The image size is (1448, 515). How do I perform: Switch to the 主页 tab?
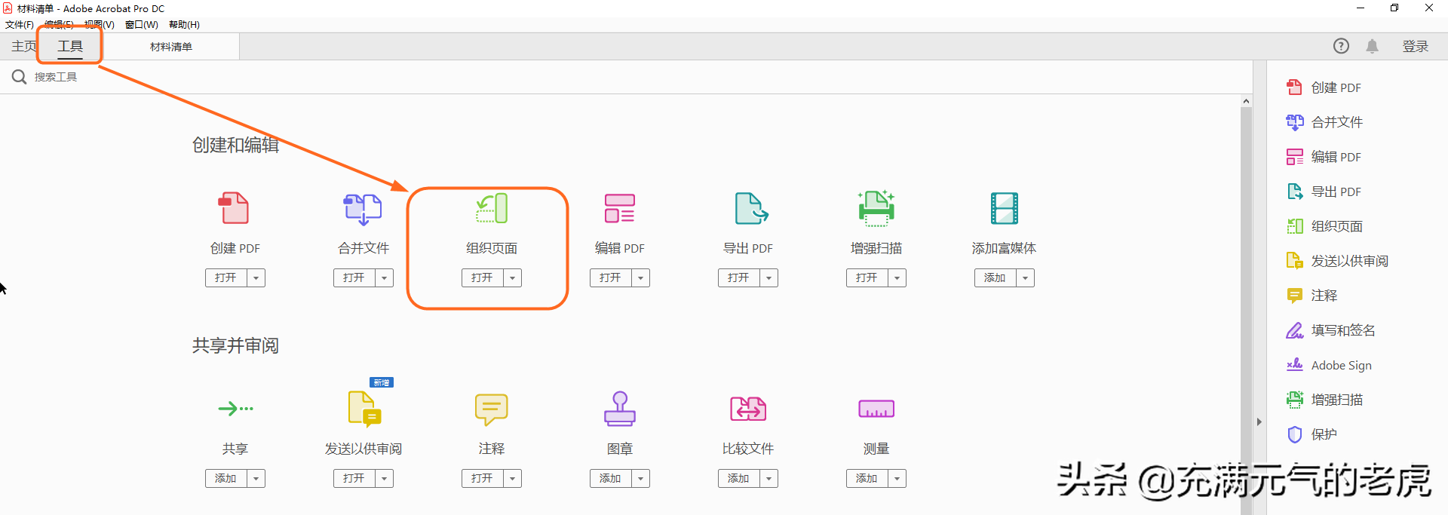click(23, 47)
